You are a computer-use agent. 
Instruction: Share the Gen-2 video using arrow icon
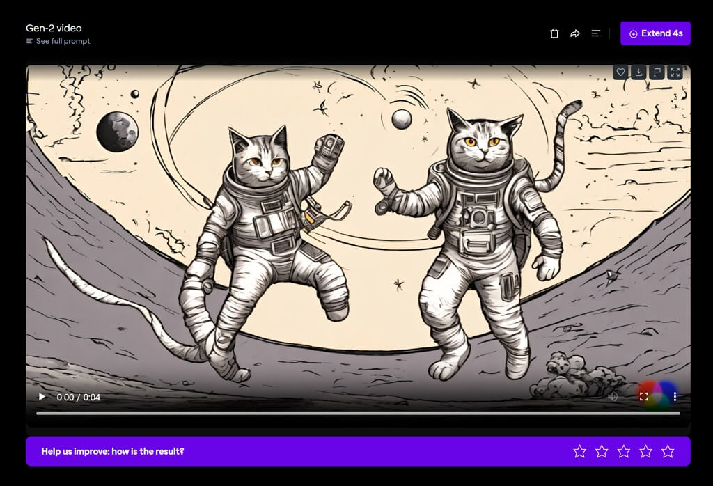click(x=575, y=33)
